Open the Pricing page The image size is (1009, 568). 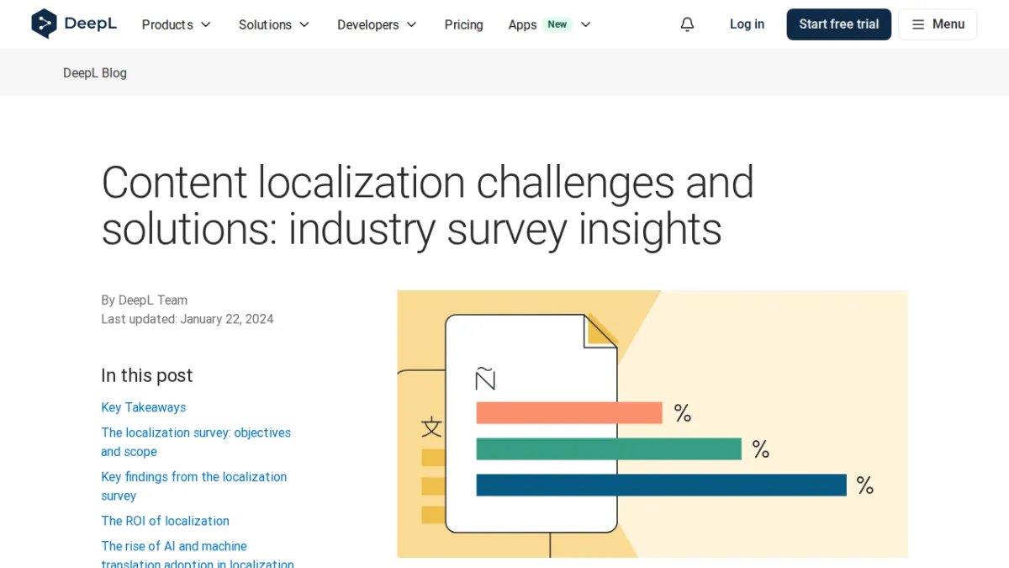463,24
